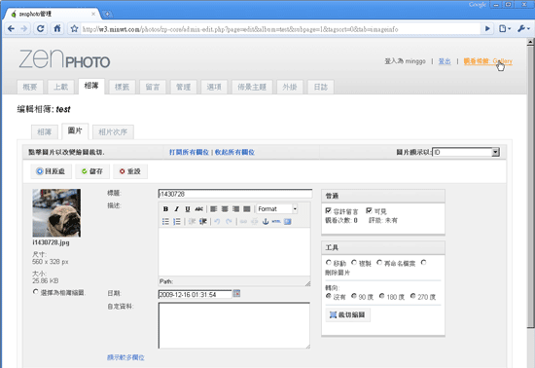
Task: Open the Format dropdown in editor
Action: click(x=277, y=209)
